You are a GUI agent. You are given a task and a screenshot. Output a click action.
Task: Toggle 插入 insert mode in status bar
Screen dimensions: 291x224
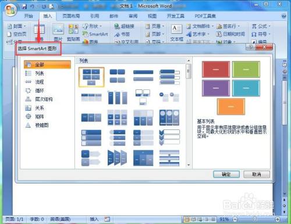click(94, 219)
